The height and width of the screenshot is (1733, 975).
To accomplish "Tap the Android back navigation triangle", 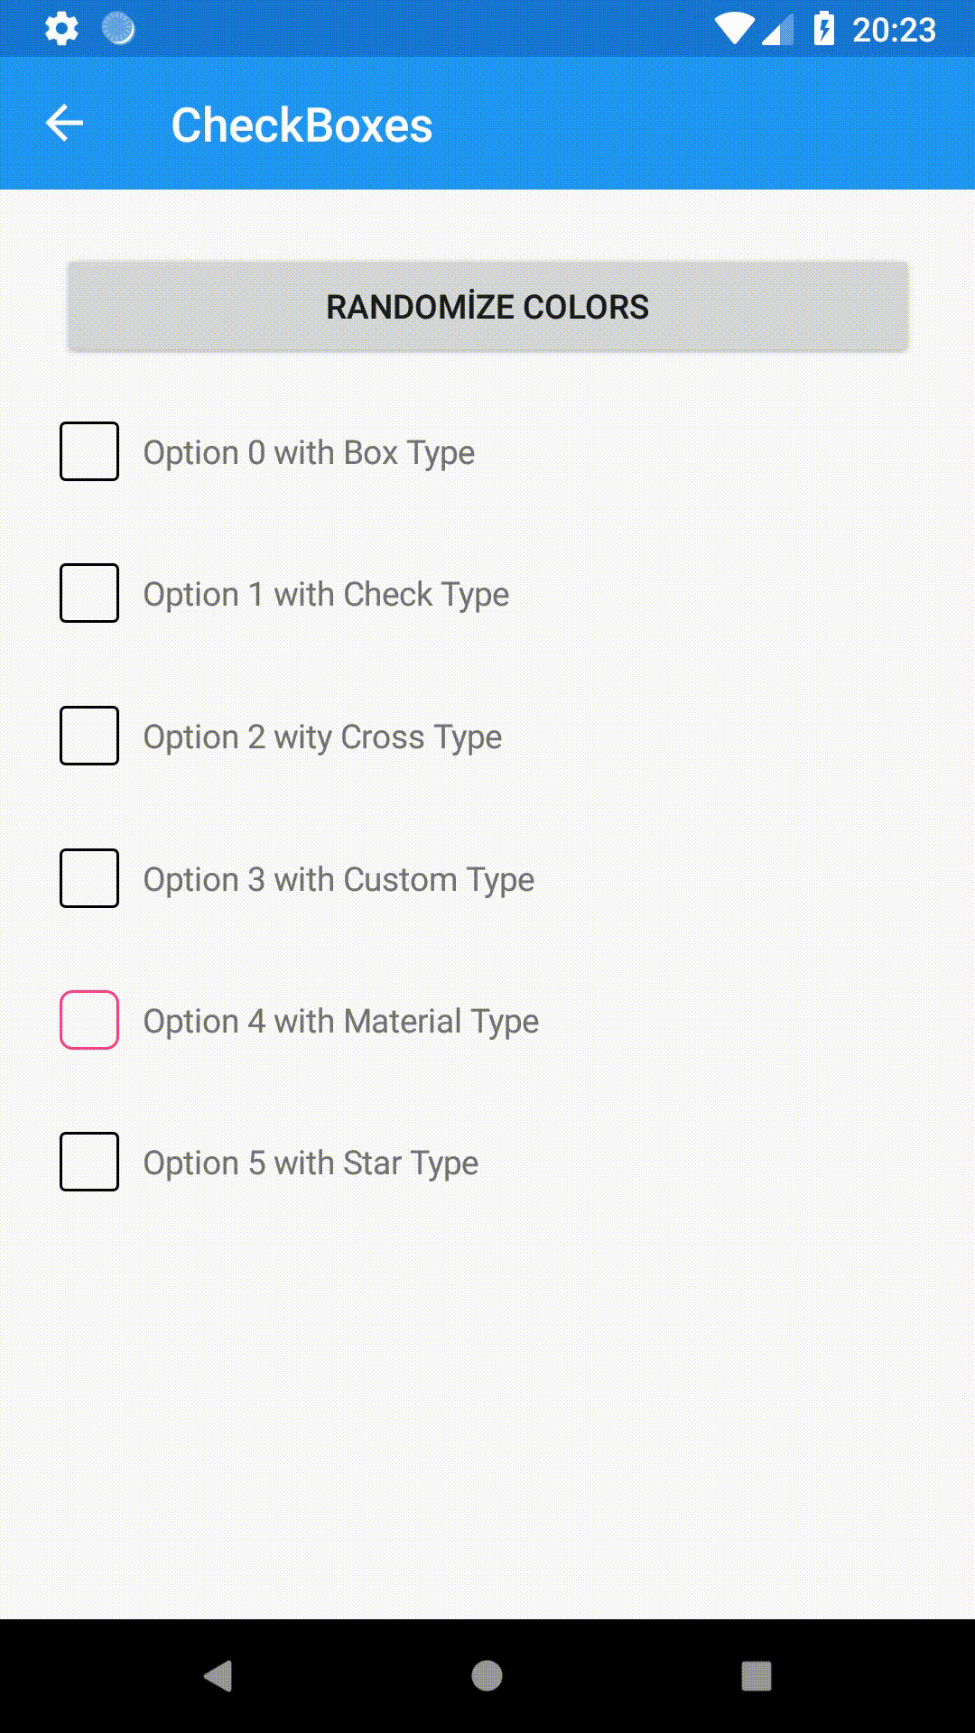I will coord(218,1676).
